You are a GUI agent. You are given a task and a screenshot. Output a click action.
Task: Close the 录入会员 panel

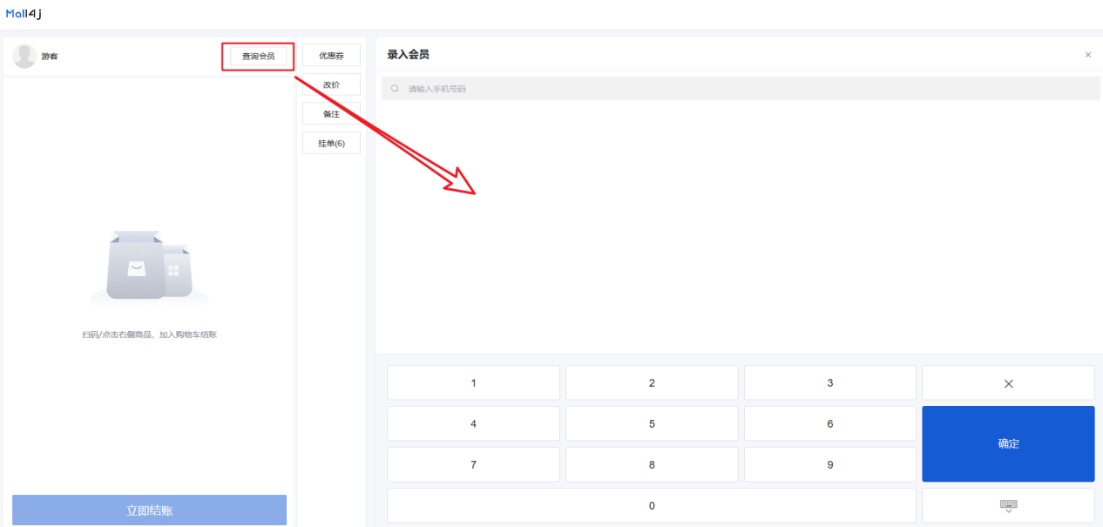pos(1087,55)
